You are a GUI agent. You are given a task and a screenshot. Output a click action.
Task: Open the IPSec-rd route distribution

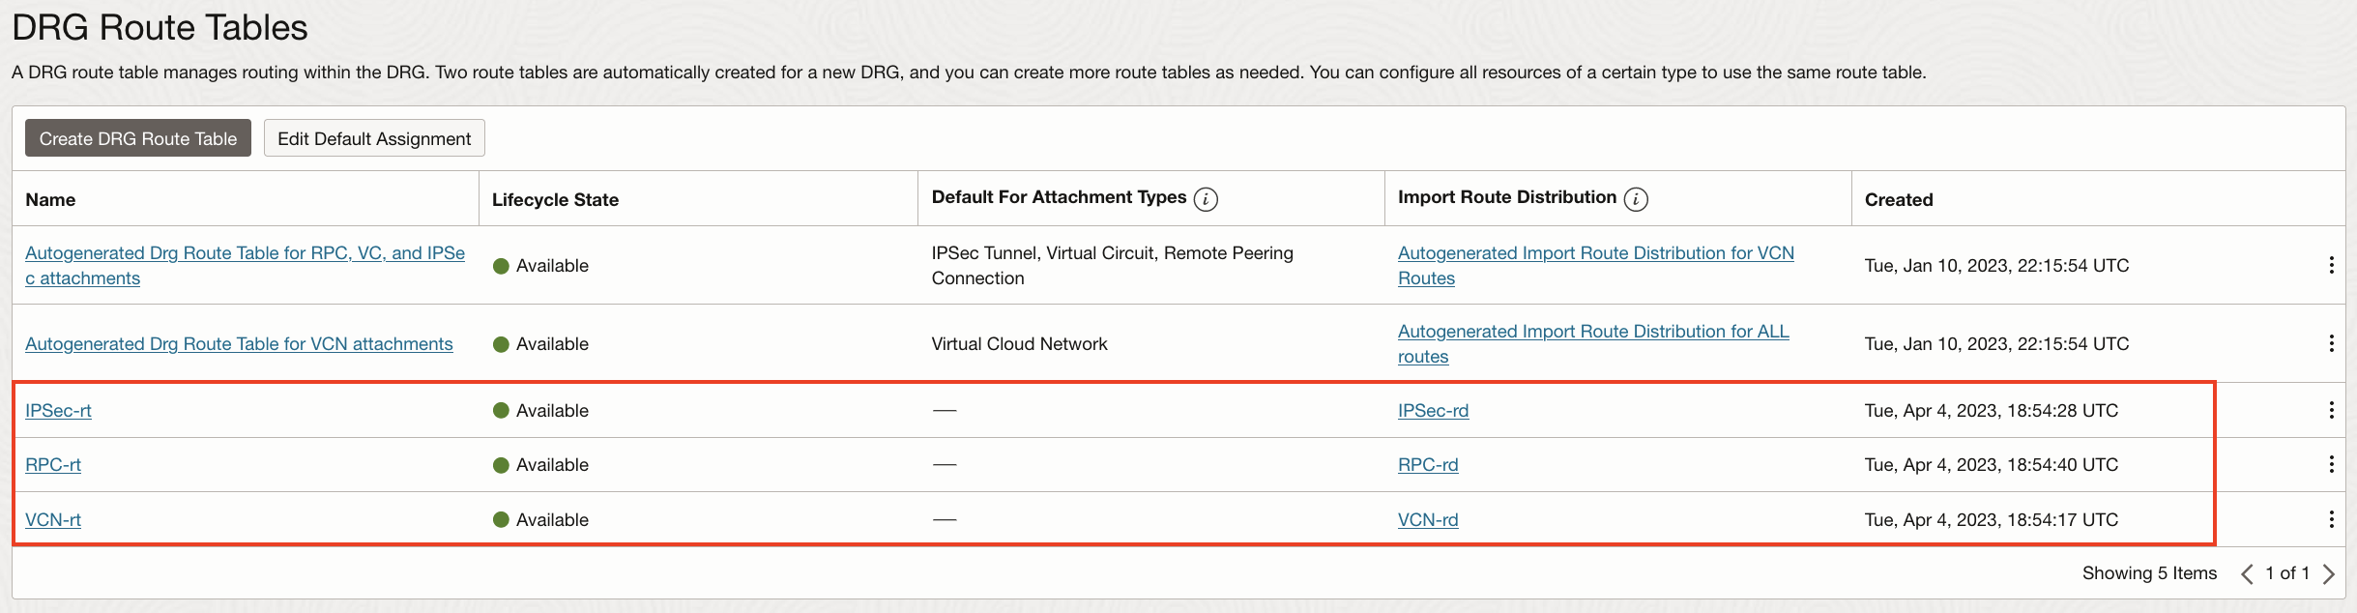(x=1433, y=410)
